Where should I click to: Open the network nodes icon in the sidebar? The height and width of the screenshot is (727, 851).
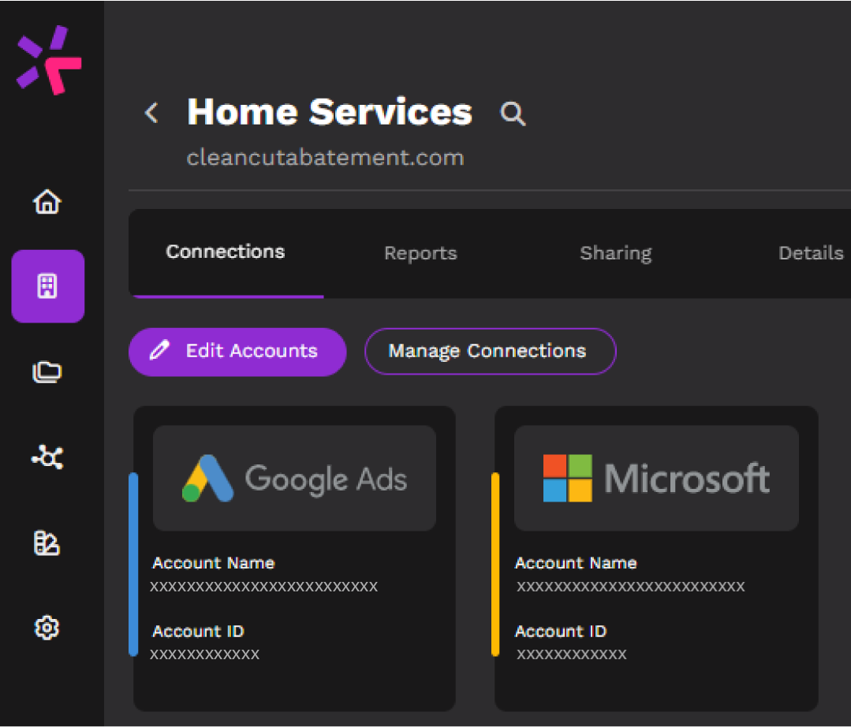(x=47, y=457)
